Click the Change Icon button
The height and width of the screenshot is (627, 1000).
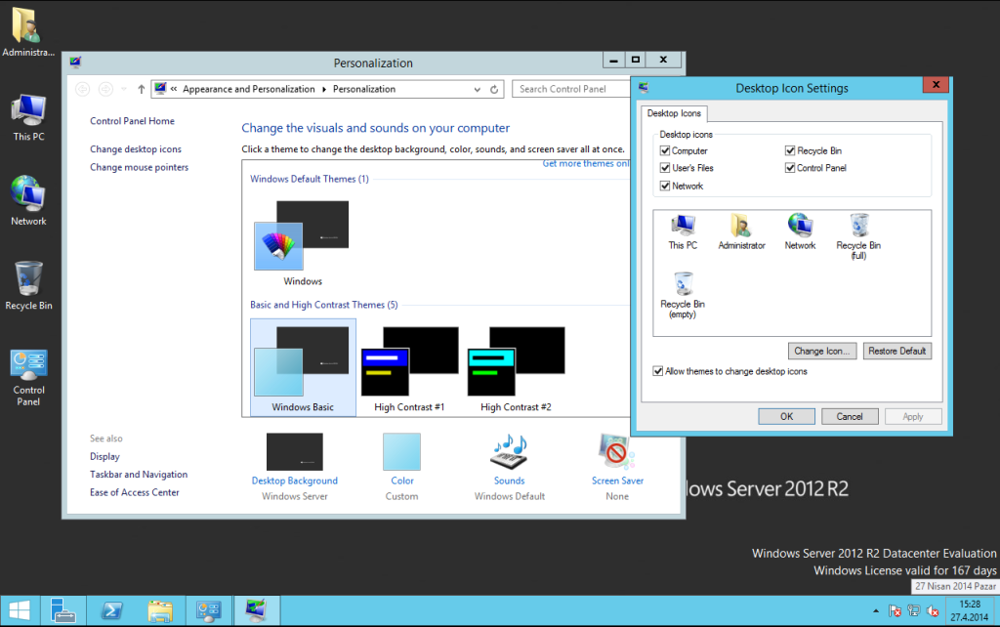pos(821,351)
